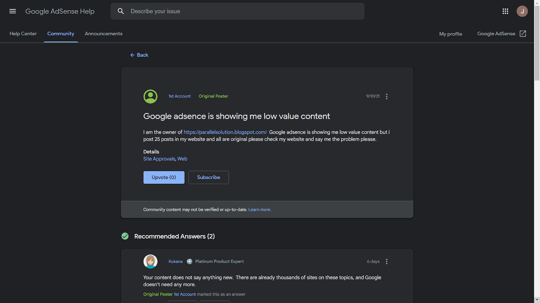Image resolution: width=540 pixels, height=303 pixels.
Task: Click the vertical scrollbar thumb
Action: [x=537, y=43]
